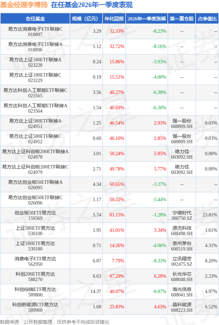Click the 规模(亿元) column header
Viewport: 219px width, 325px height.
(x=86, y=19)
